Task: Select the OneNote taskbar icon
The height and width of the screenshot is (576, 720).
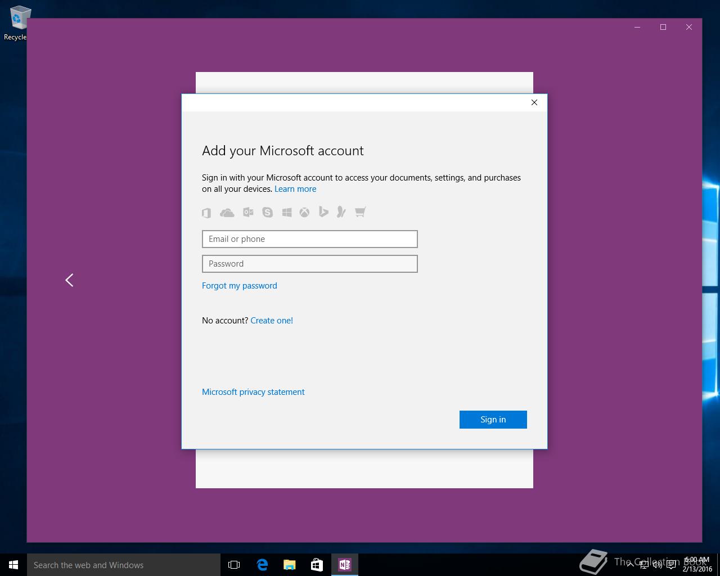Action: click(x=345, y=565)
